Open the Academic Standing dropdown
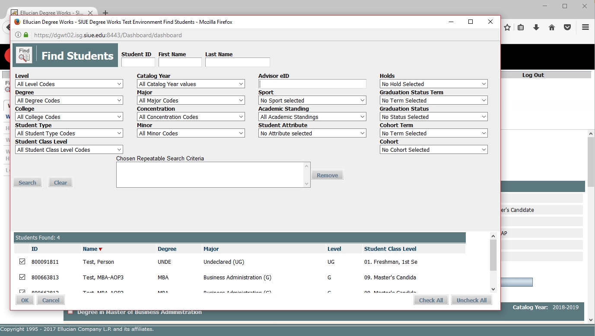Viewport: 595px width, 336px height. point(312,117)
